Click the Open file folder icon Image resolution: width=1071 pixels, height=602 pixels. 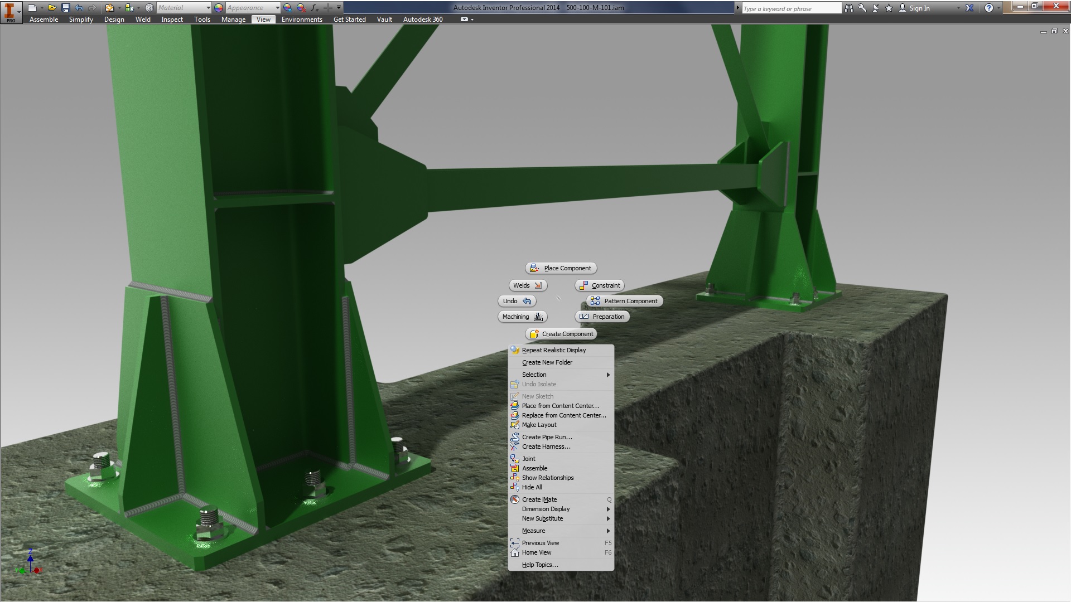click(51, 8)
